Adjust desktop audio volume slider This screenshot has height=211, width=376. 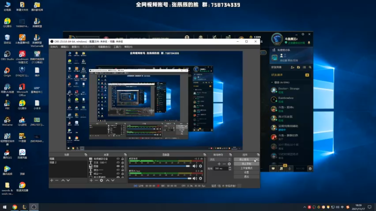(x=160, y=166)
